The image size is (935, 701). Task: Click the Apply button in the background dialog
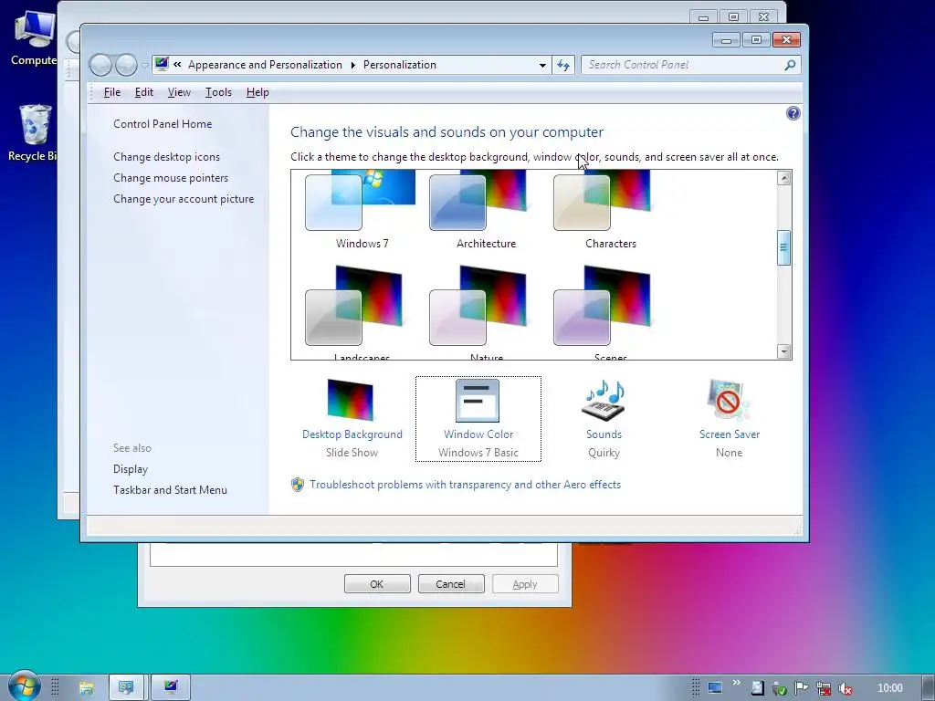[x=525, y=584]
